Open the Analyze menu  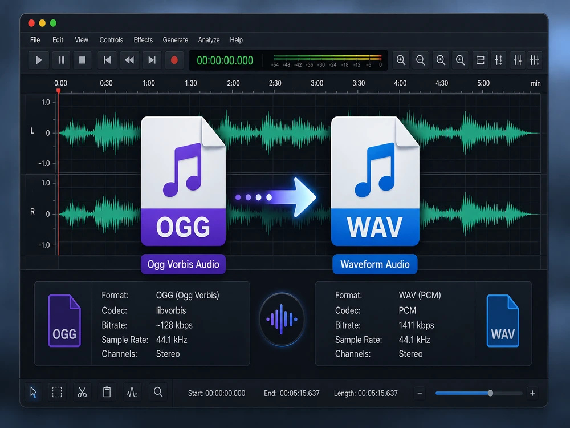(209, 40)
